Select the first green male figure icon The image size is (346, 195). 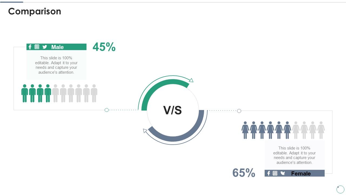pos(25,93)
